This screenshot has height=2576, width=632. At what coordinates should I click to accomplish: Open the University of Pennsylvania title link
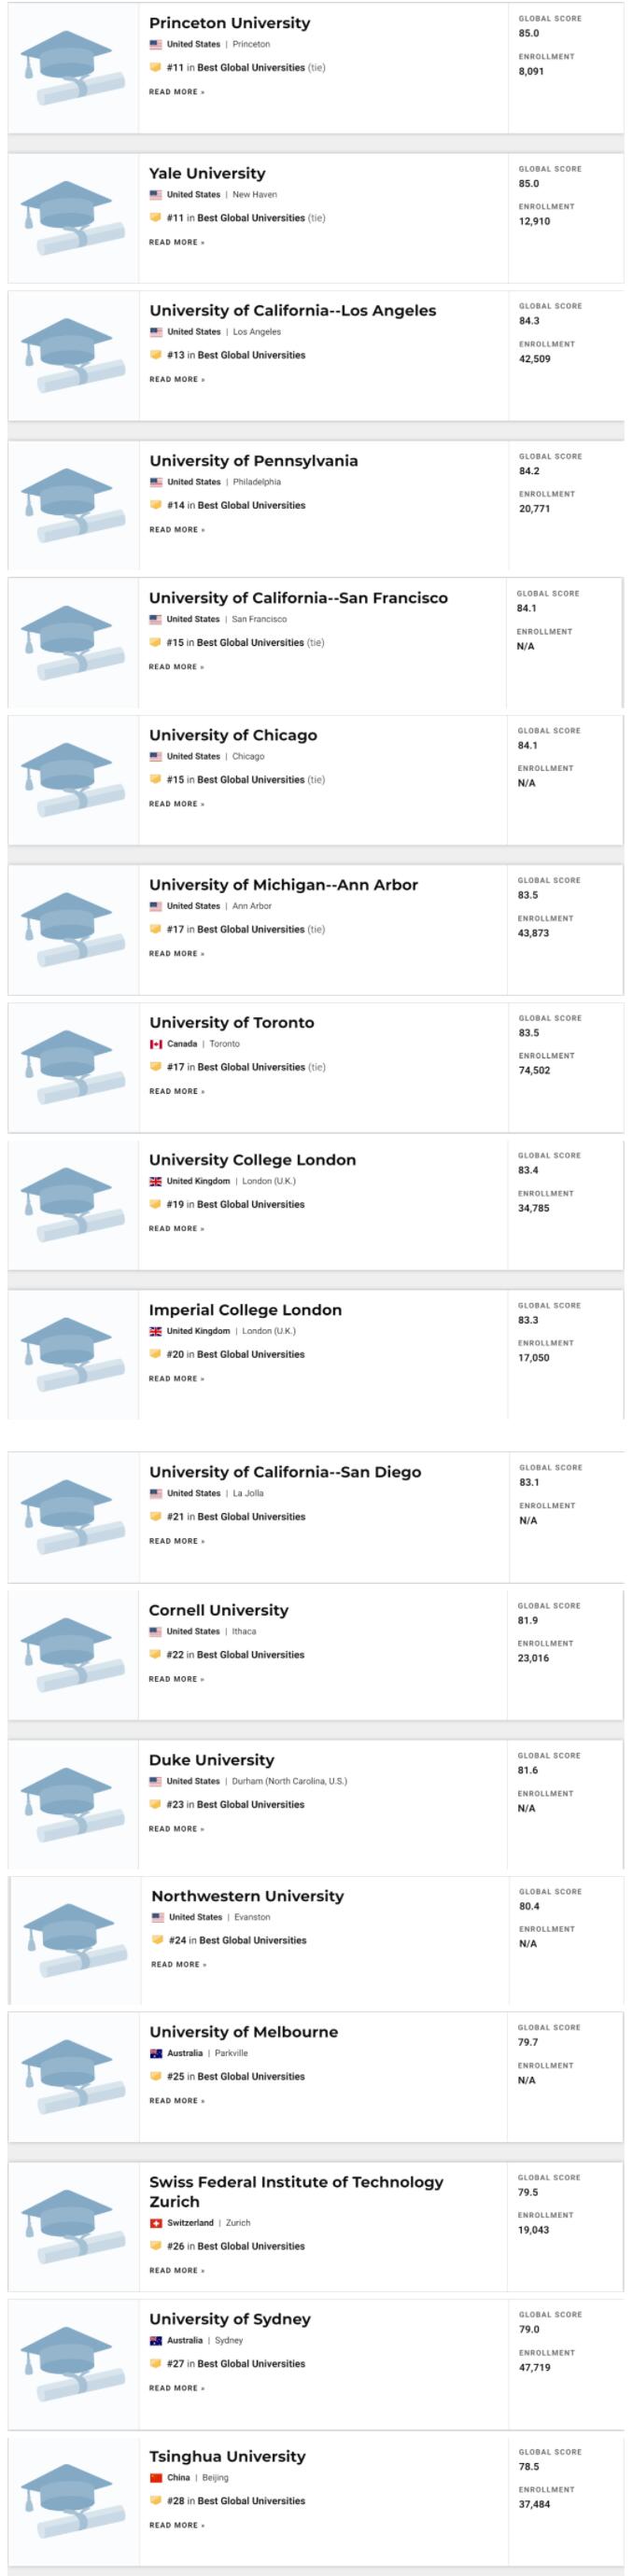(253, 461)
